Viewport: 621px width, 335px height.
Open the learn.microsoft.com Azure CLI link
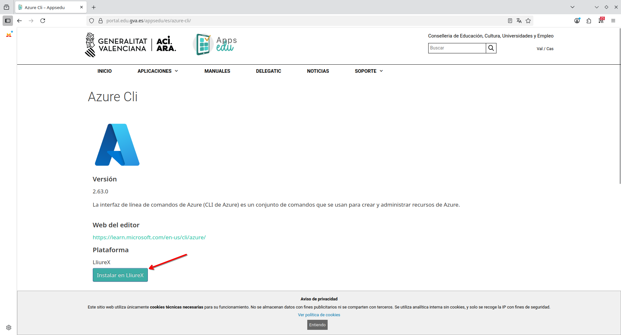click(149, 237)
